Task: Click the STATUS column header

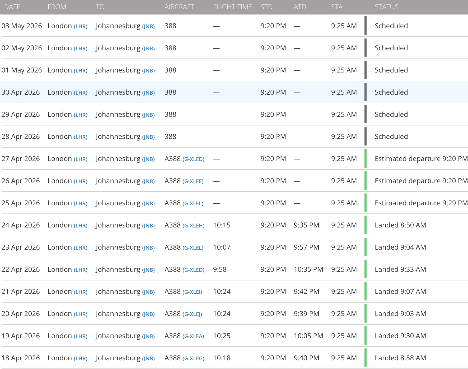Action: point(386,7)
